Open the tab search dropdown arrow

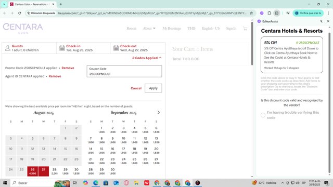(4, 4)
